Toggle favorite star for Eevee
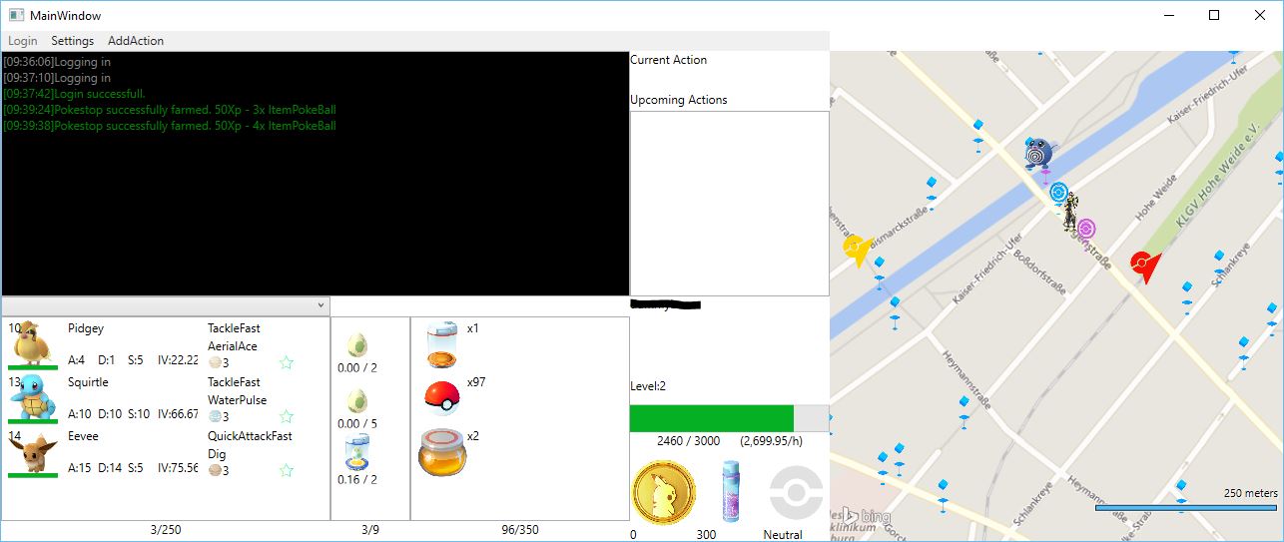 [287, 470]
